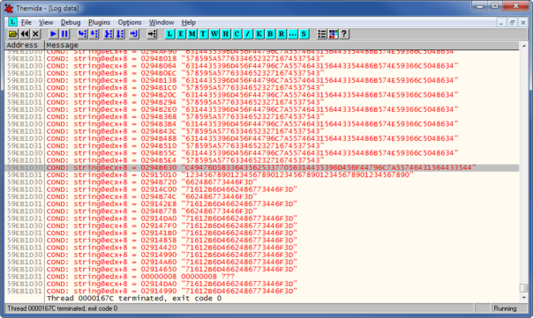Screen dimensions: 533x318
Task: Open the Window menu
Action: [161, 22]
